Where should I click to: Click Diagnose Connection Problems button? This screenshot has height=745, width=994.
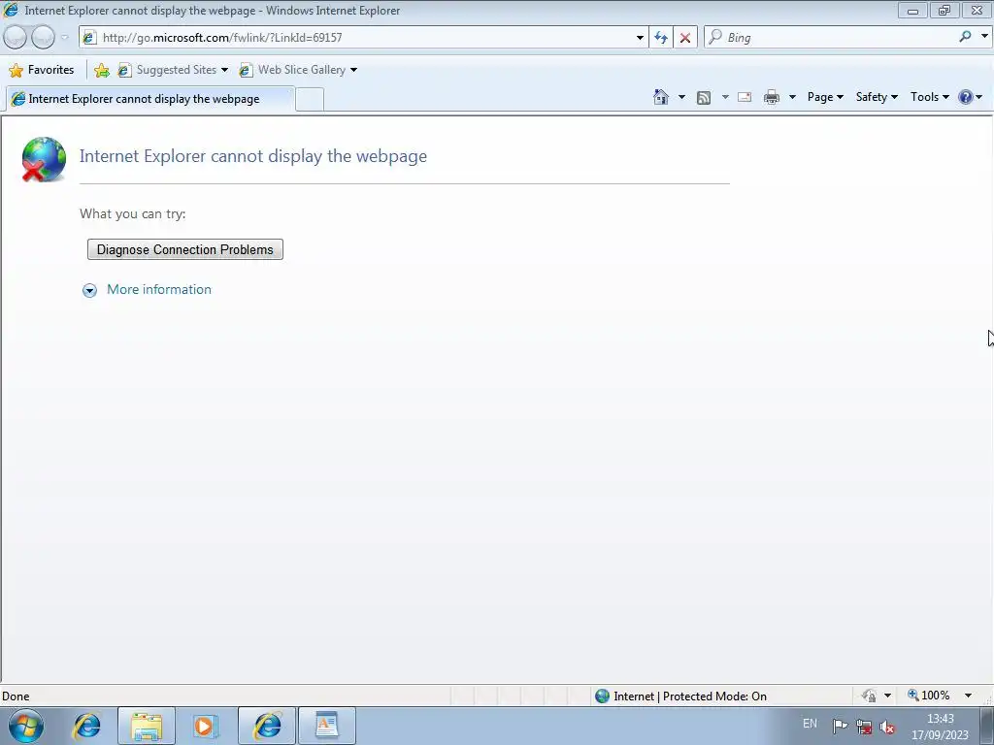pos(185,249)
